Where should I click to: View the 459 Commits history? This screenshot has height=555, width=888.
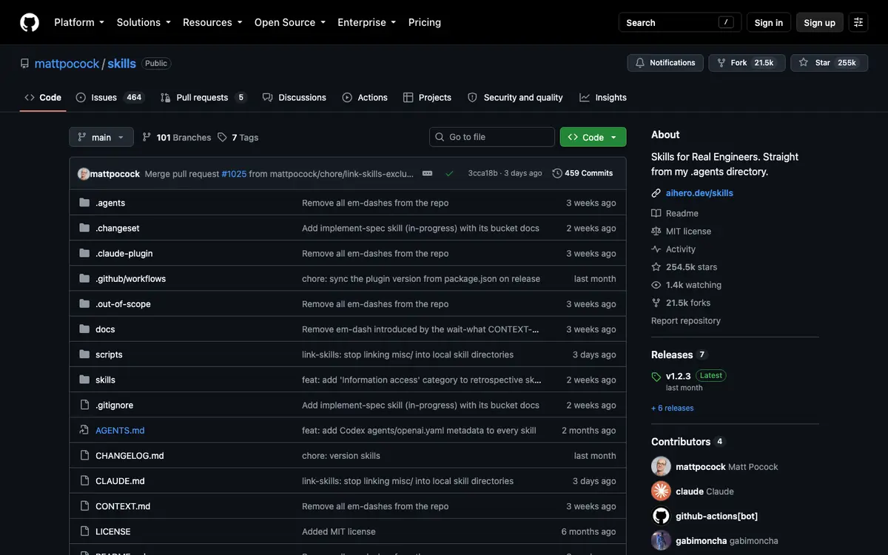[x=582, y=173]
